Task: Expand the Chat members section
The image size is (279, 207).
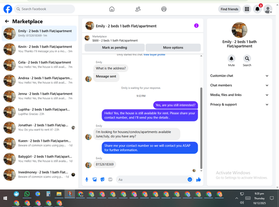Action: tap(239, 85)
